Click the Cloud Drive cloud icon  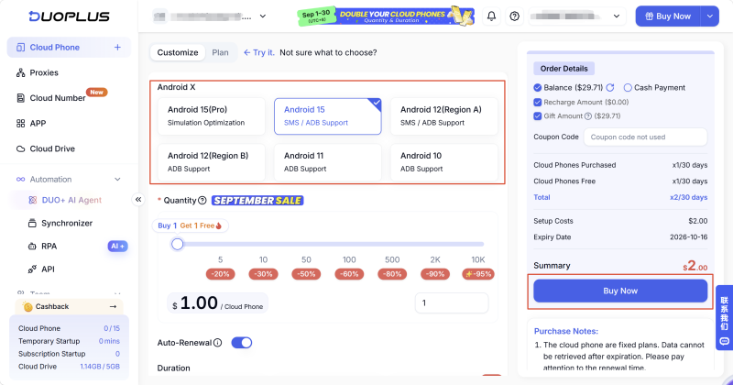pos(20,148)
